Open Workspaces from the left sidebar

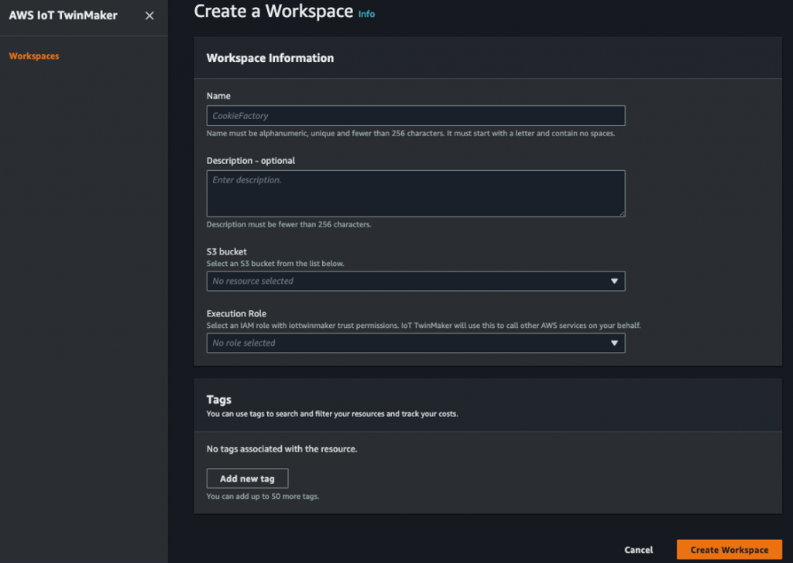coord(33,56)
